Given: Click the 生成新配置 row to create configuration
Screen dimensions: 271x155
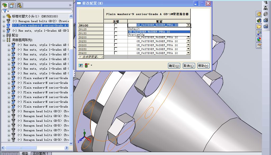Looking at the screenshot, I should [91, 57].
